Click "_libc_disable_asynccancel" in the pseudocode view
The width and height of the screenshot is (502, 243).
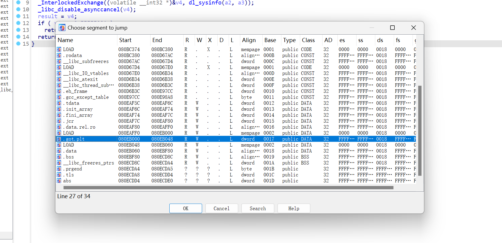pyautogui.click(x=79, y=10)
